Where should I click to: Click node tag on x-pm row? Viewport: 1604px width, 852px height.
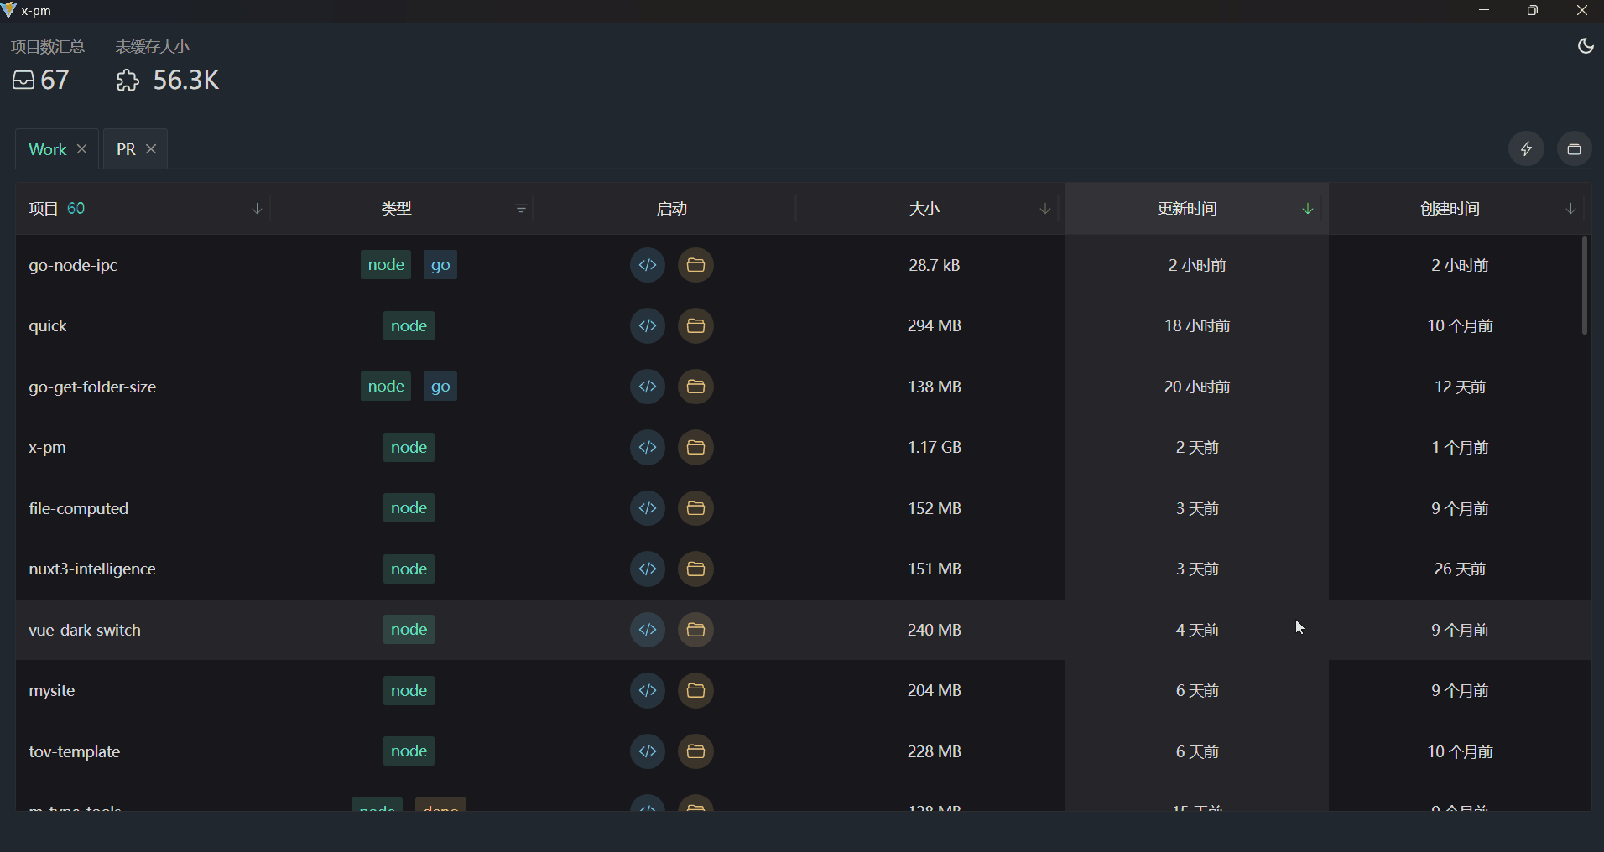(409, 447)
